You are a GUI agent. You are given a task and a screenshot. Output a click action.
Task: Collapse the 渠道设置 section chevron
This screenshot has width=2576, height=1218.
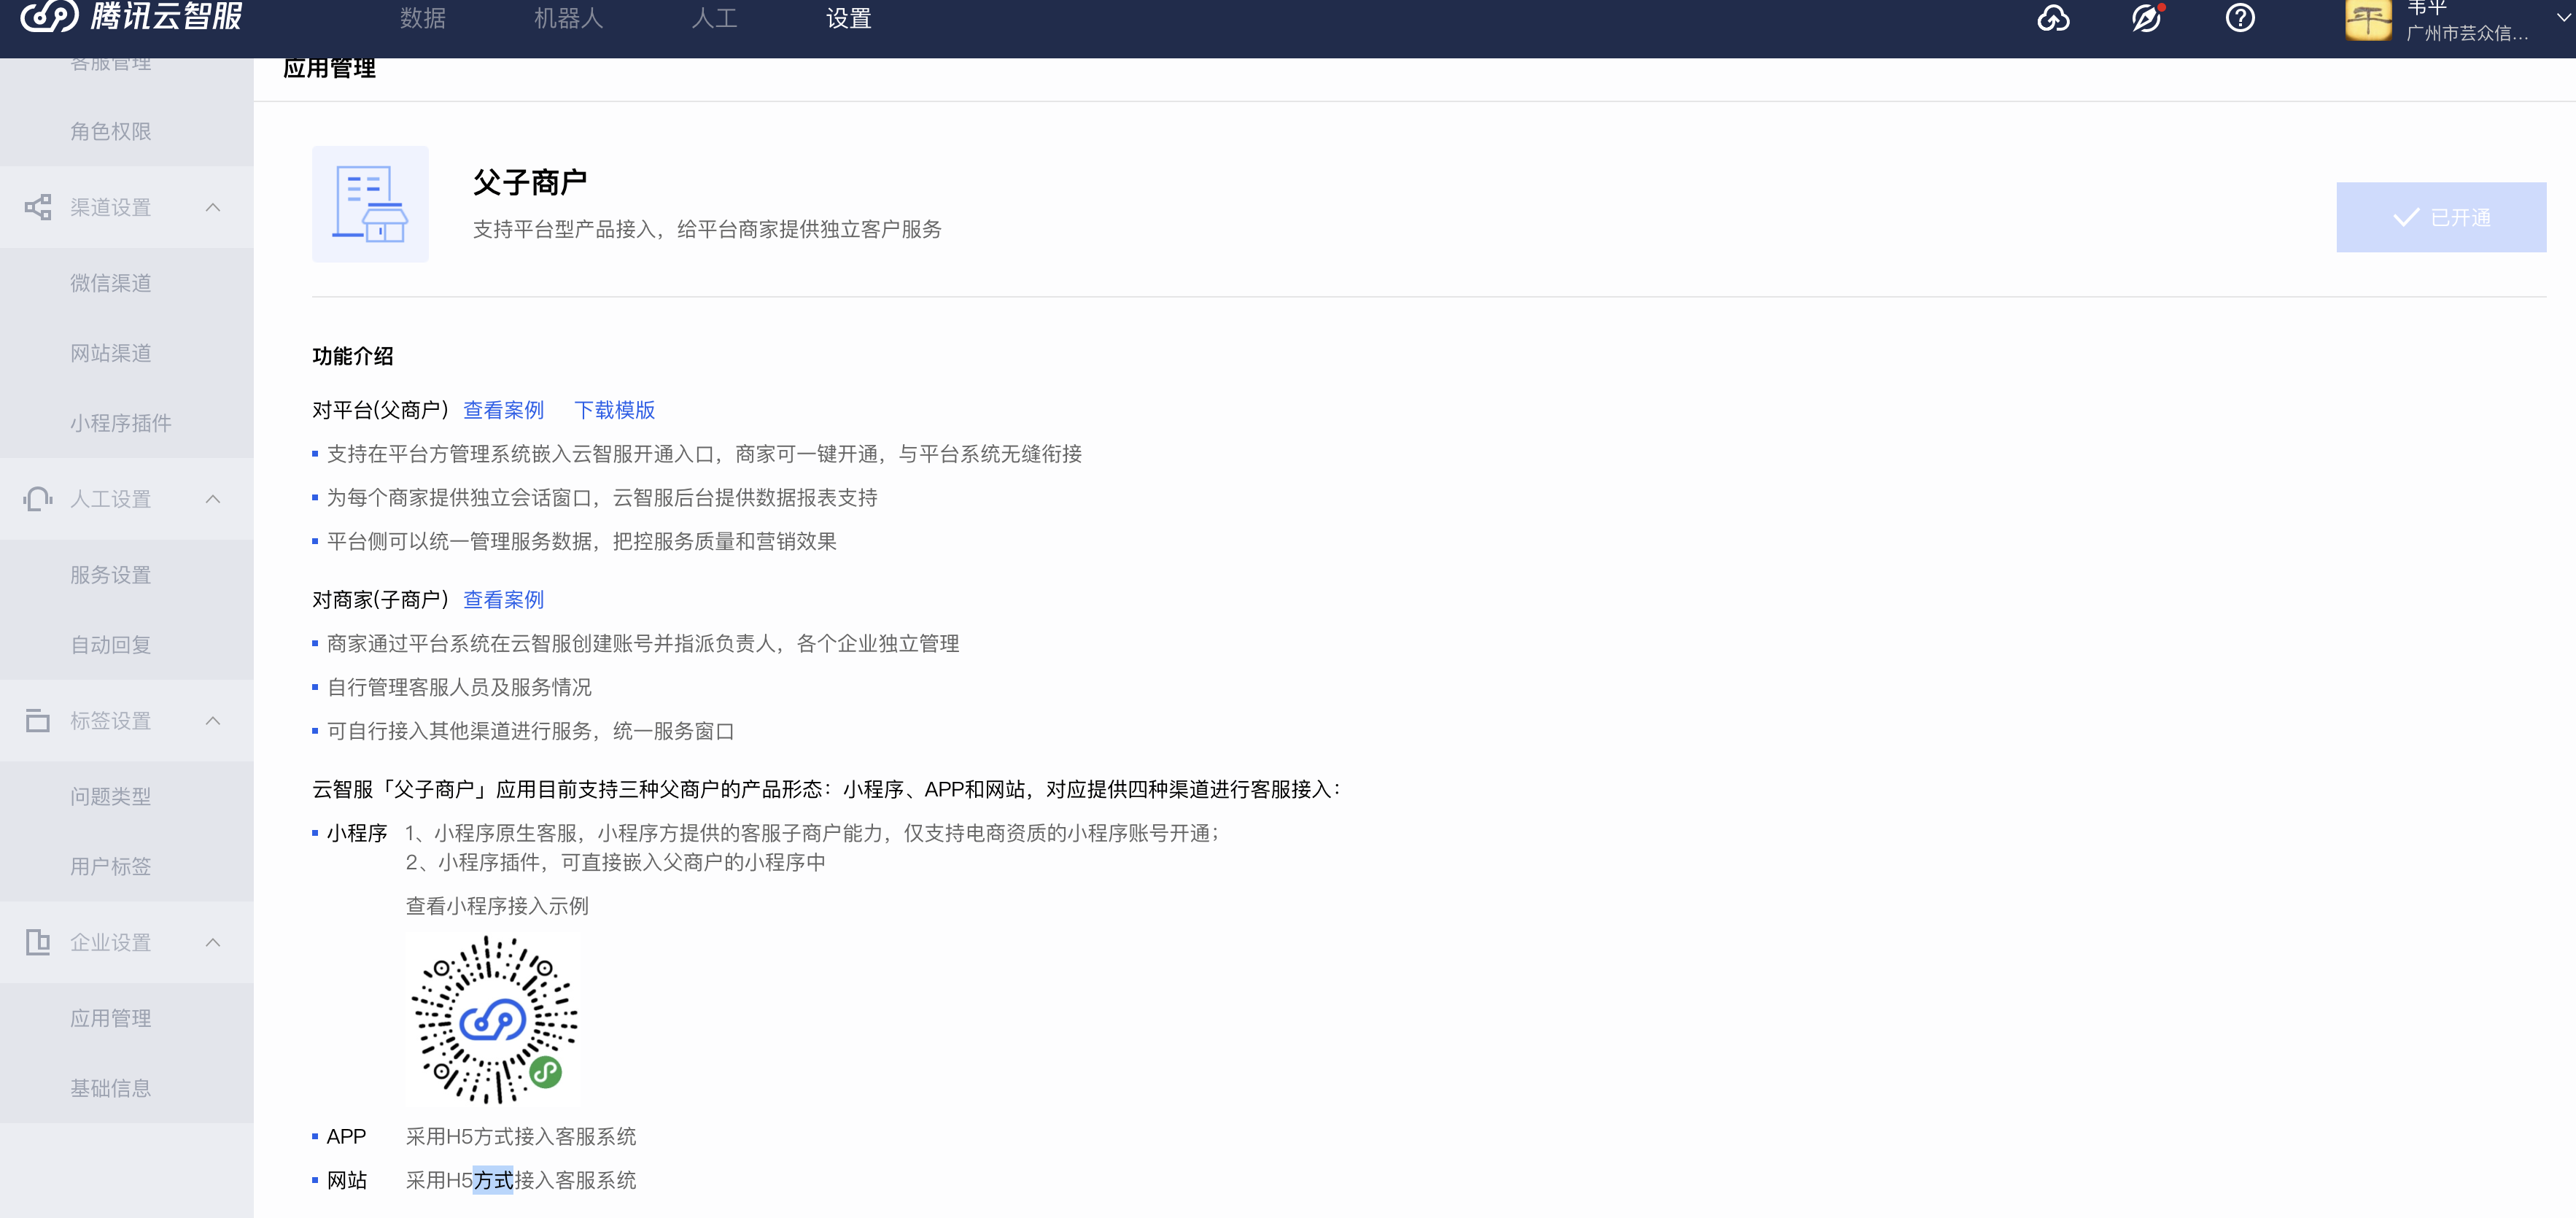point(213,207)
